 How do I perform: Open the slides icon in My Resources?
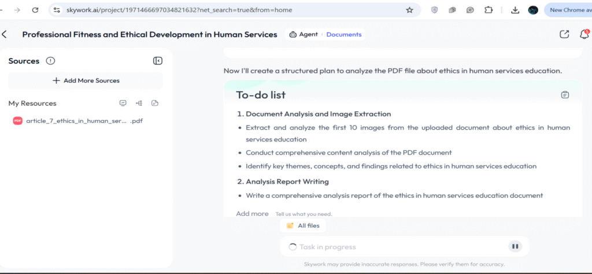[123, 103]
